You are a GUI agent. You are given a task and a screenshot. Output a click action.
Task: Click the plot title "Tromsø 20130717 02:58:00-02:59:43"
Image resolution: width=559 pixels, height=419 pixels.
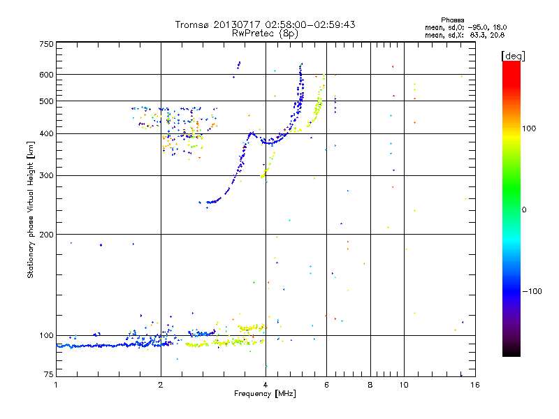(265, 24)
